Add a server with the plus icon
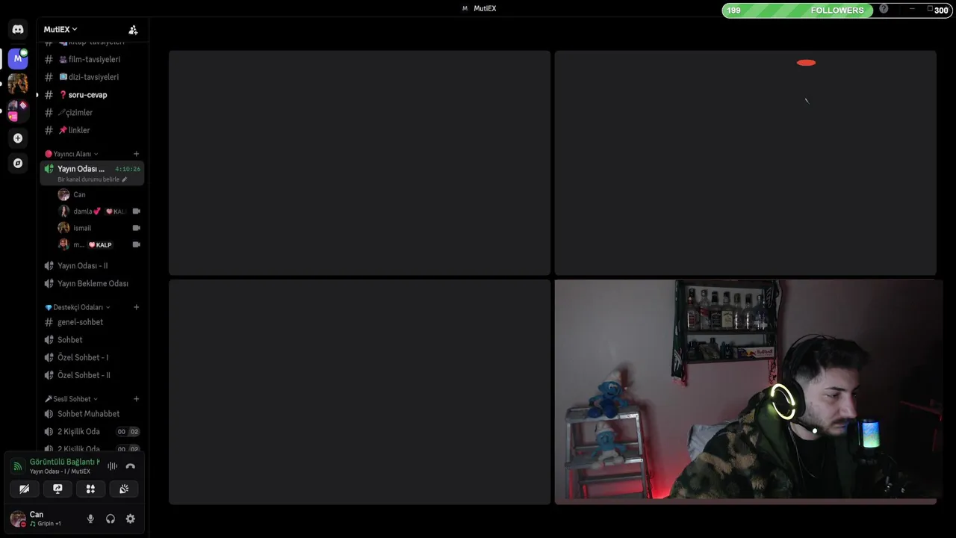The height and width of the screenshot is (538, 956). point(18,138)
